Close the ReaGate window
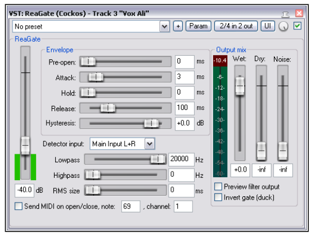The width and height of the screenshot is (313, 236). 299,13
